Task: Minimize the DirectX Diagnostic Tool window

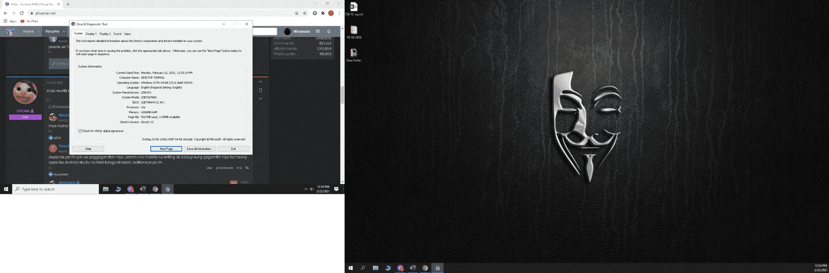Action: [x=224, y=24]
